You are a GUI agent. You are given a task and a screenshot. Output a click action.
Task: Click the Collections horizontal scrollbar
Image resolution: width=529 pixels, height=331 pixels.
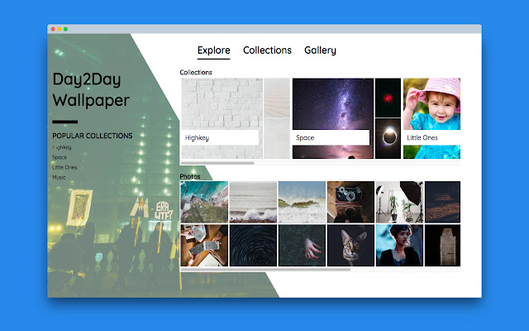click(217, 163)
